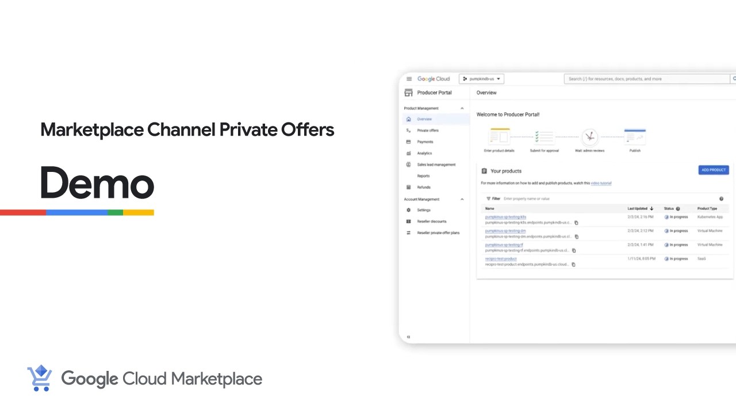The width and height of the screenshot is (736, 414).
Task: Toggle the Last Updated sort arrow
Action: [651, 209]
